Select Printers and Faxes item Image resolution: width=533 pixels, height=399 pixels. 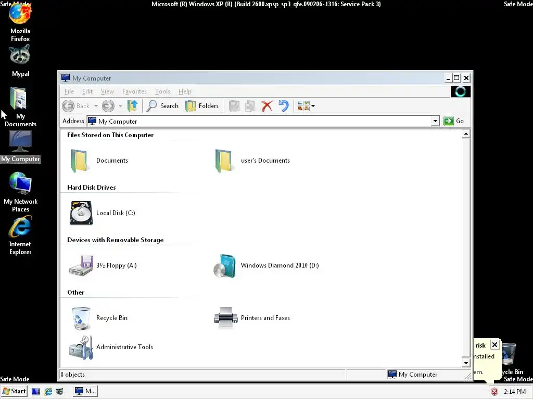pyautogui.click(x=252, y=318)
